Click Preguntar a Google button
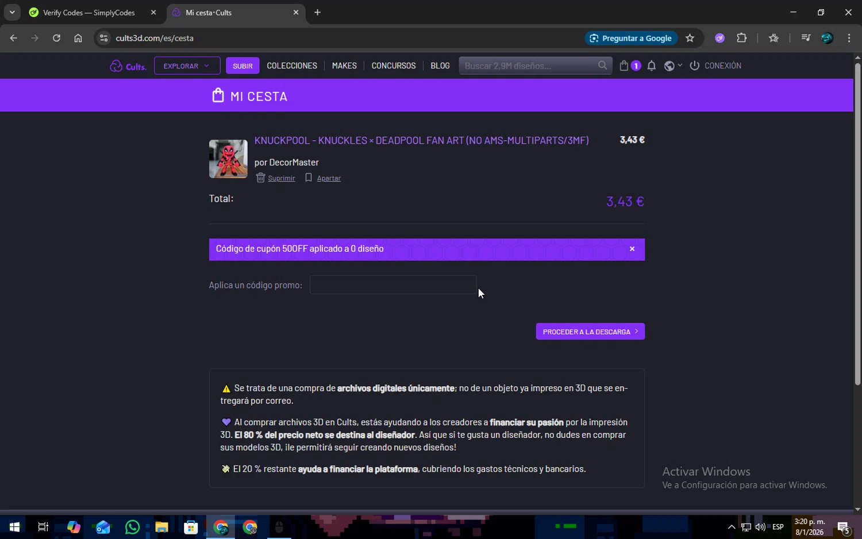The width and height of the screenshot is (862, 539). click(631, 38)
